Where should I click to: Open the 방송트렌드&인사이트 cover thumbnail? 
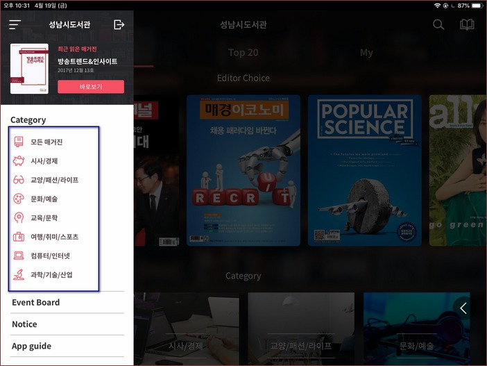pos(29,69)
